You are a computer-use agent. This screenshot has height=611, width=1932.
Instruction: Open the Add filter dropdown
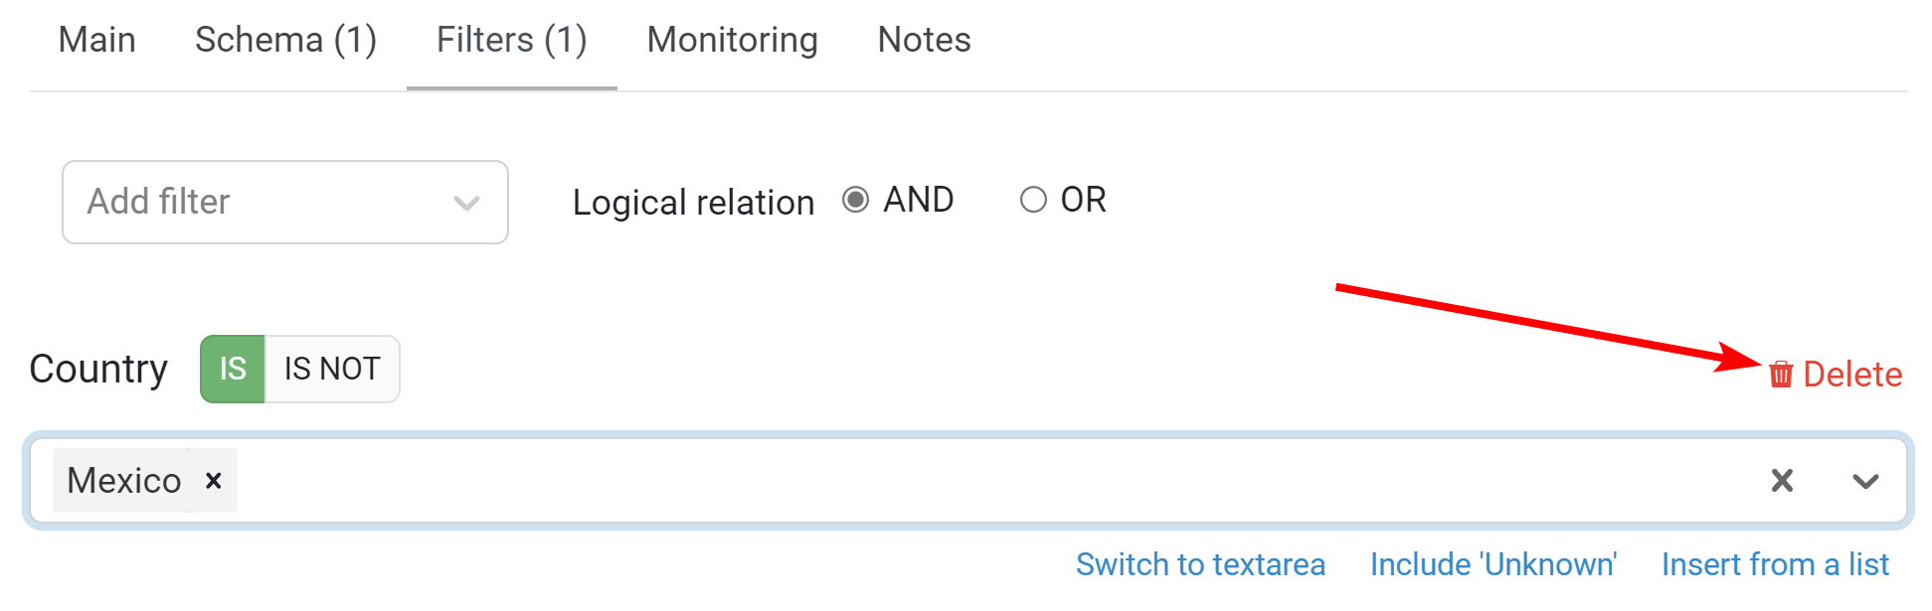click(x=285, y=203)
